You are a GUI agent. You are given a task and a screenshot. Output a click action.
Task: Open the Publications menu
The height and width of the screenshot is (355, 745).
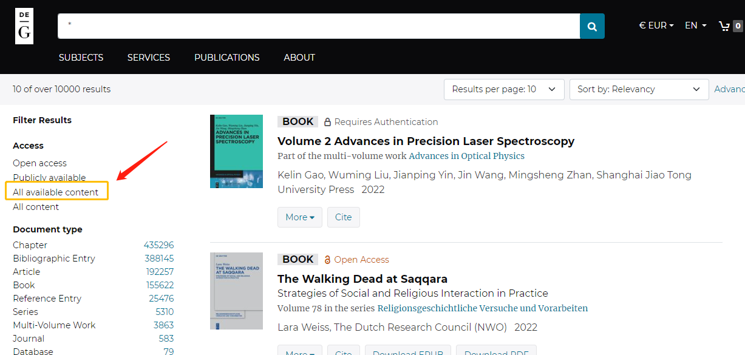click(x=226, y=58)
